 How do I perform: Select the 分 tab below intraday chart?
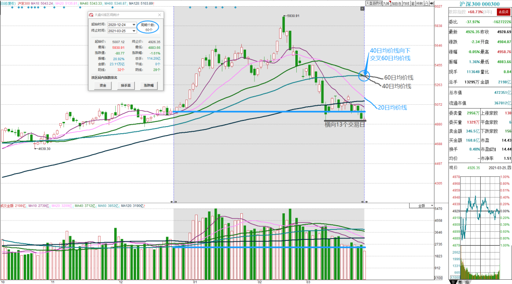(453, 282)
